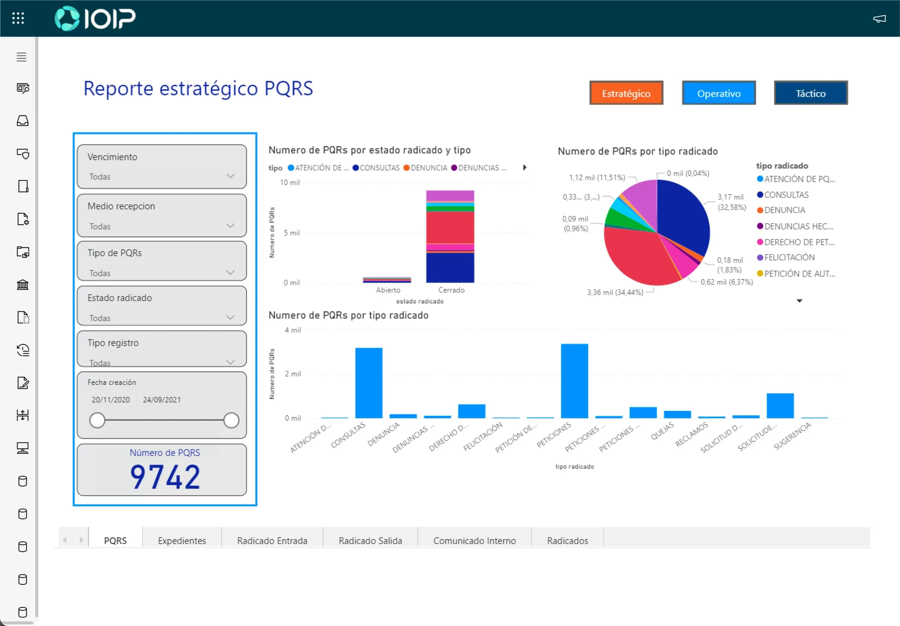The height and width of the screenshot is (626, 900).
Task: Click the Táctico button
Action: (810, 93)
